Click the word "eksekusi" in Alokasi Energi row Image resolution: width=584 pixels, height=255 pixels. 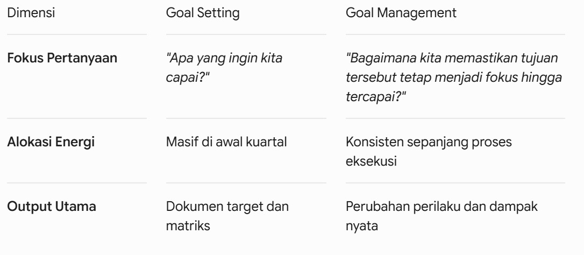[371, 161]
